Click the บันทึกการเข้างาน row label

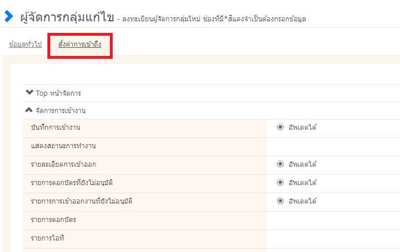55,127
